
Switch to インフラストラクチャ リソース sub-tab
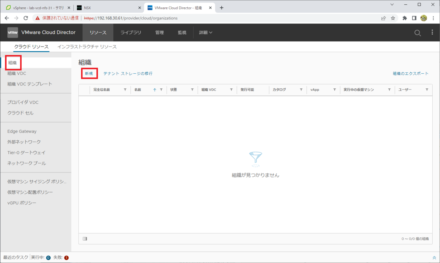point(87,47)
